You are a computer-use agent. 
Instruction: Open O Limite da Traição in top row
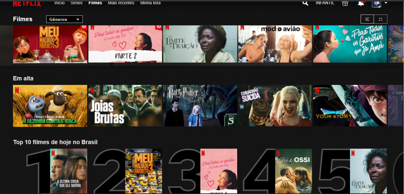coord(200,44)
